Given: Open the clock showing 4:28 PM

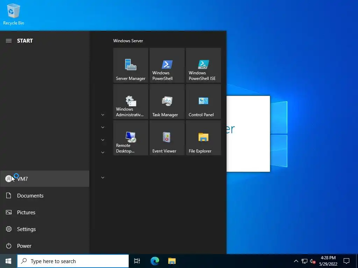Looking at the screenshot, I should coord(328,261).
